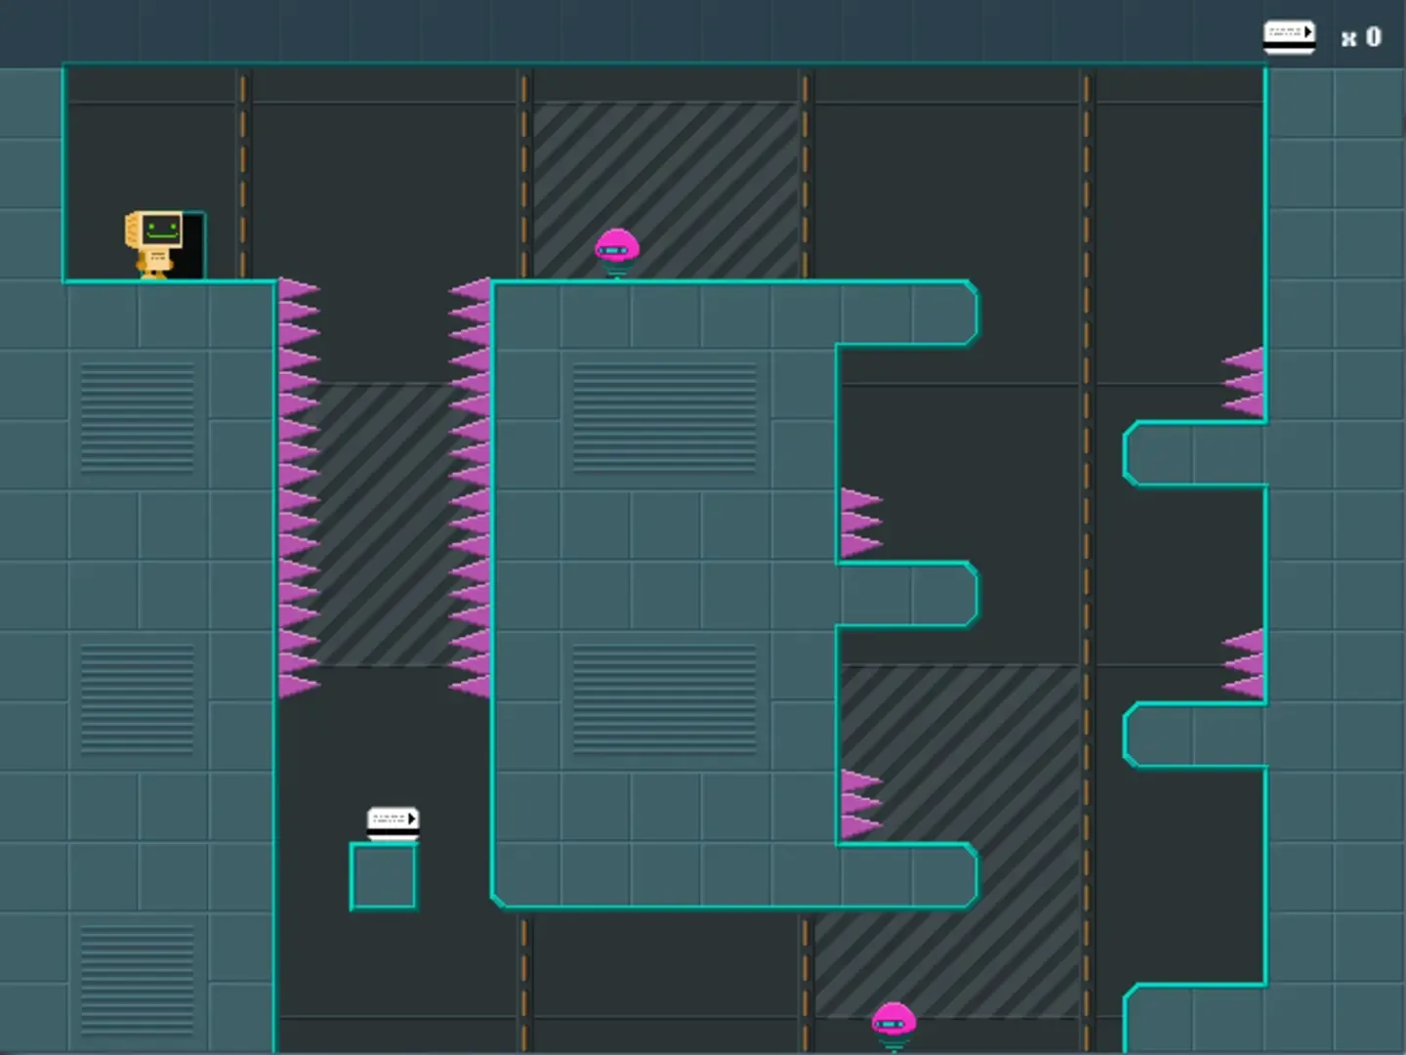Click the card counter icon in the top bar
Image resolution: width=1406 pixels, height=1055 pixels.
[x=1289, y=37]
